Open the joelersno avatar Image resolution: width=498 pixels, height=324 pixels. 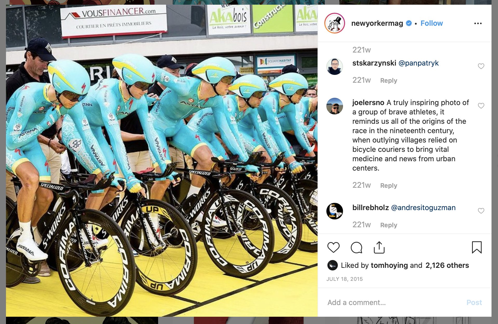[x=335, y=106]
